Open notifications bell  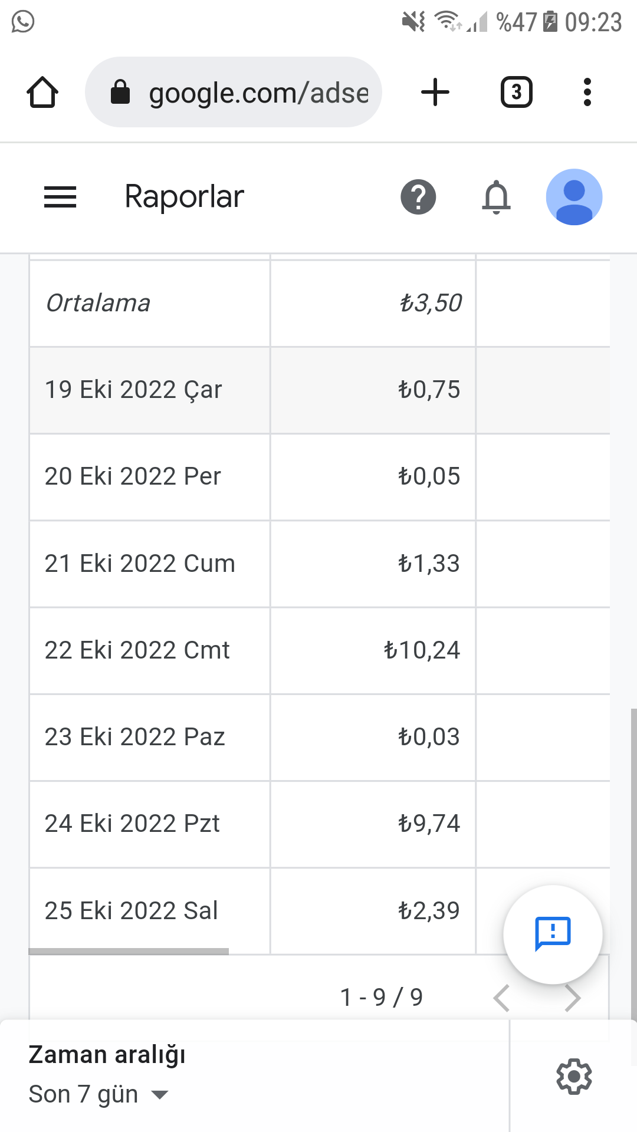[496, 197]
